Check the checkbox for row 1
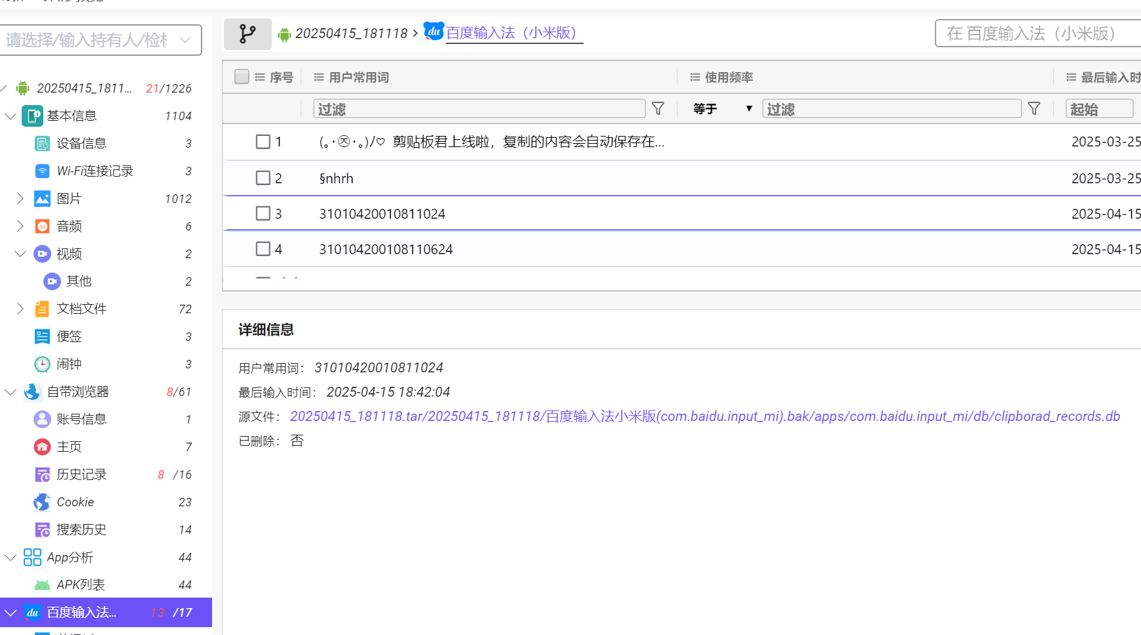The width and height of the screenshot is (1141, 635). (x=263, y=142)
